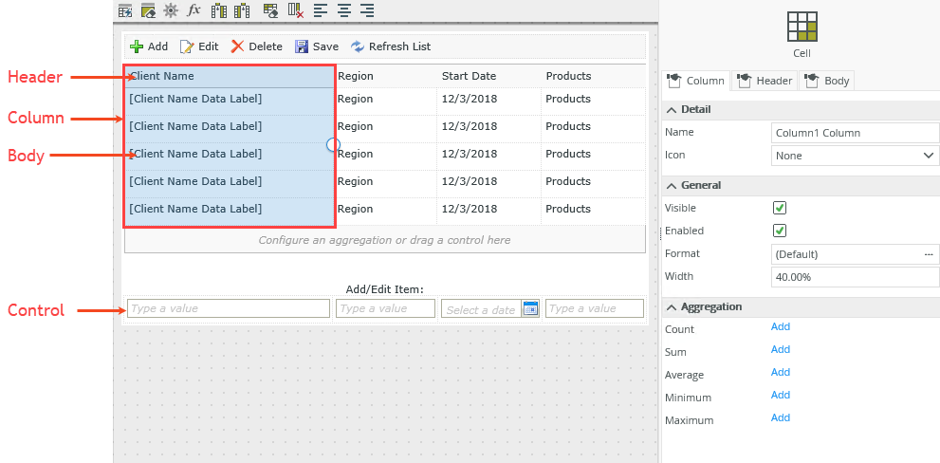Click the green plus Add toolbar button
This screenshot has width=940, height=463.
tap(149, 46)
